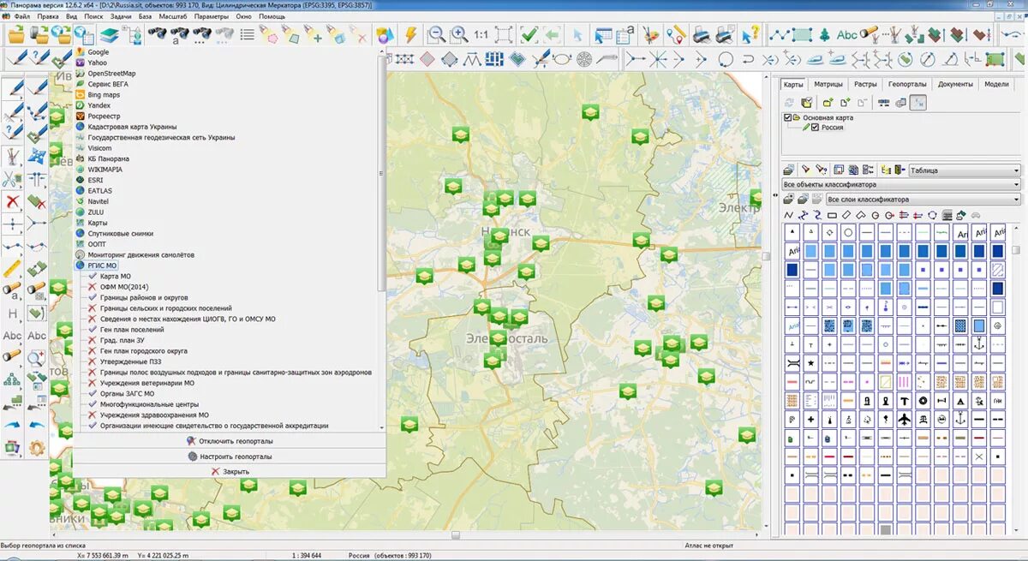Open Все объекты классификатора dropdown
The height and width of the screenshot is (561, 1028).
pyautogui.click(x=900, y=184)
